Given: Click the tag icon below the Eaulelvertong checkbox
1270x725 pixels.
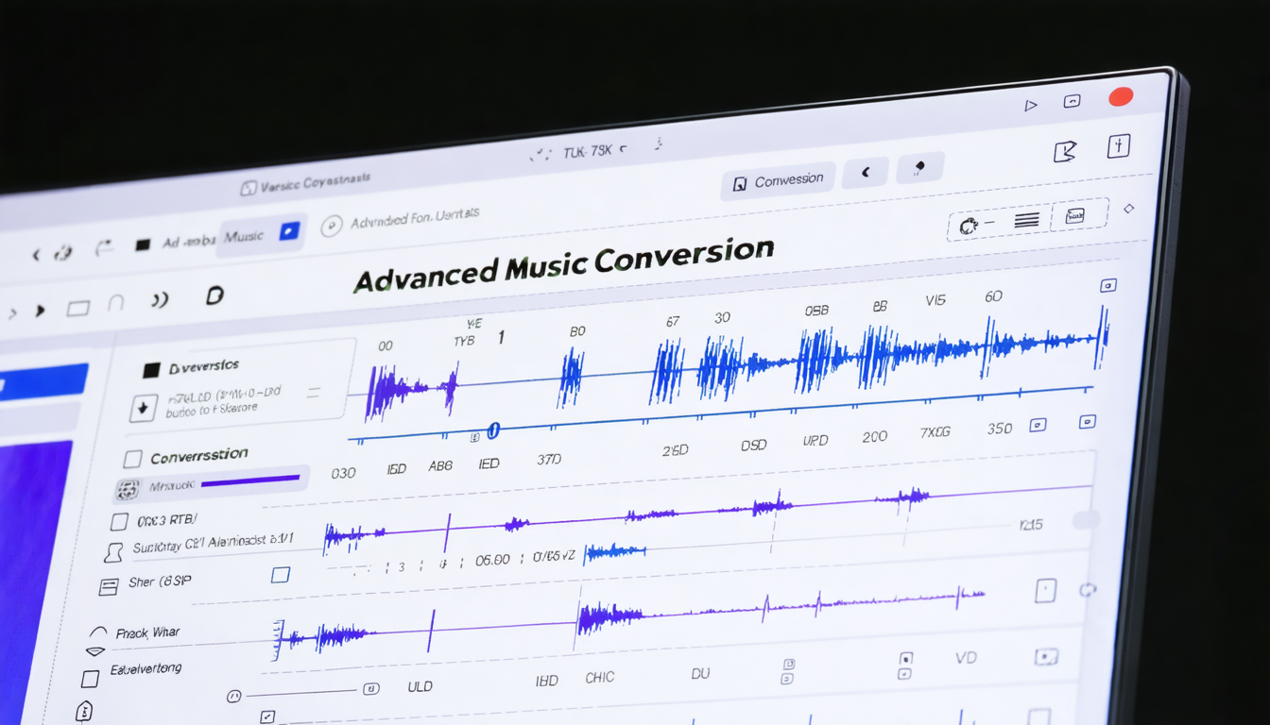Looking at the screenshot, I should coord(84,711).
